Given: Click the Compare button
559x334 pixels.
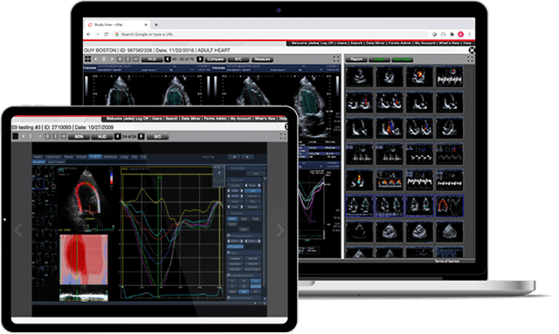Looking at the screenshot, I should (216, 59).
